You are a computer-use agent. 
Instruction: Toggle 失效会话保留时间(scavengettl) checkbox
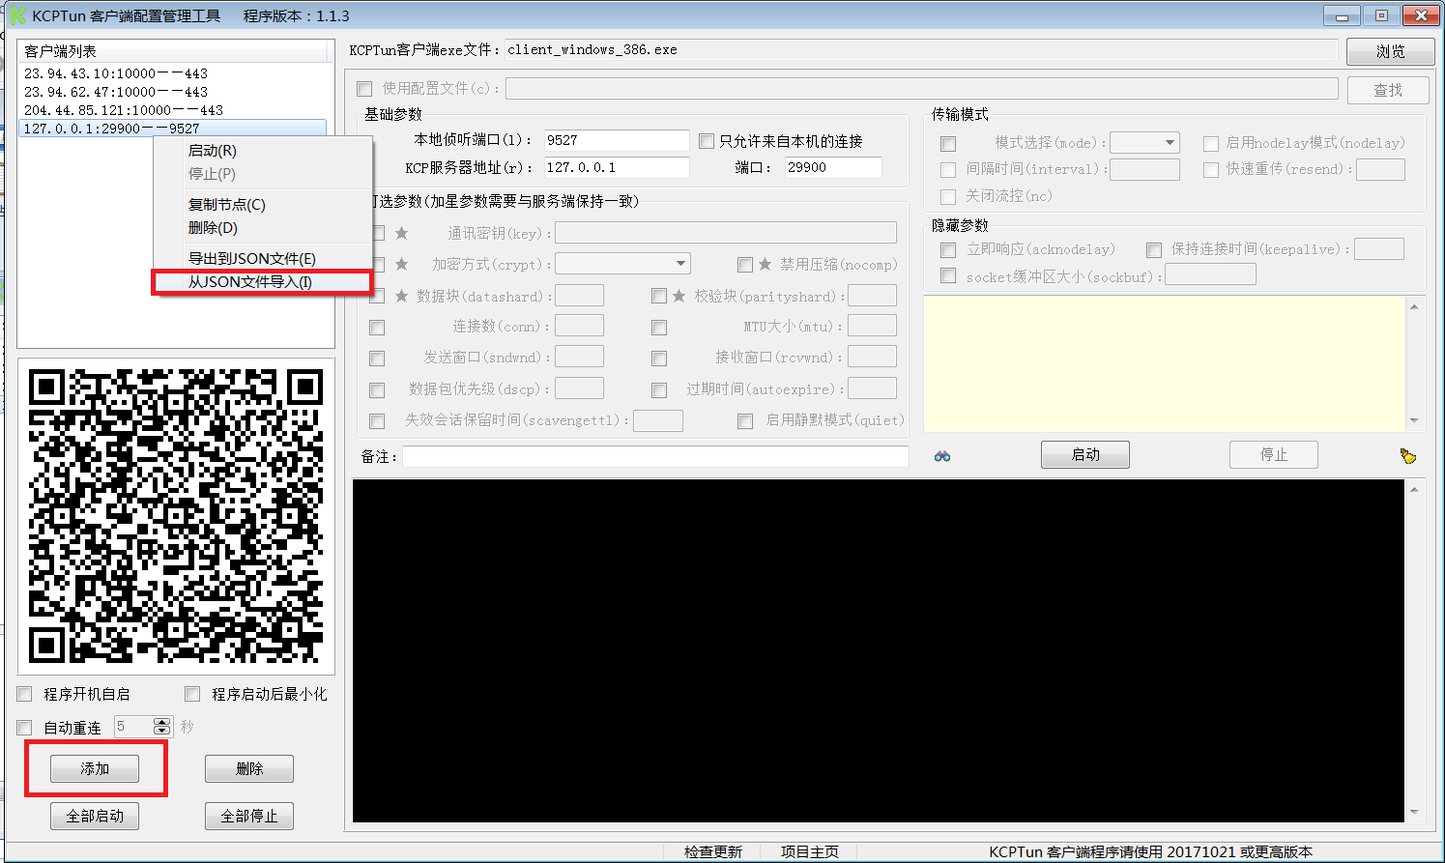pyautogui.click(x=377, y=420)
